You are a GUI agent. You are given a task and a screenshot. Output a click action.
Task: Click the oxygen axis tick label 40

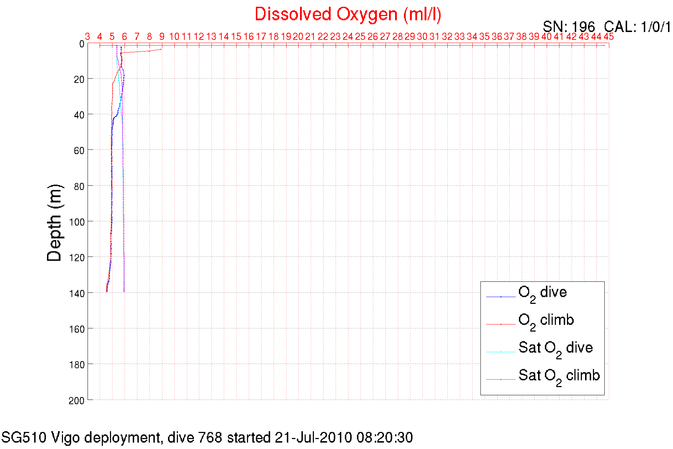546,37
